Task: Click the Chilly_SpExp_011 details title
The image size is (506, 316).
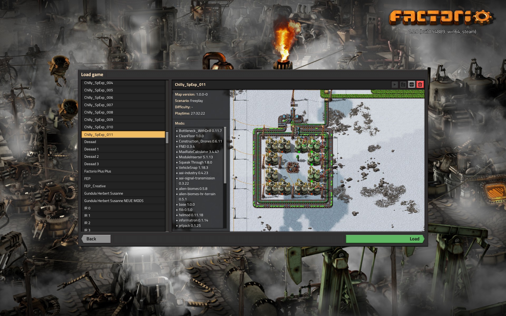Action: pos(190,85)
